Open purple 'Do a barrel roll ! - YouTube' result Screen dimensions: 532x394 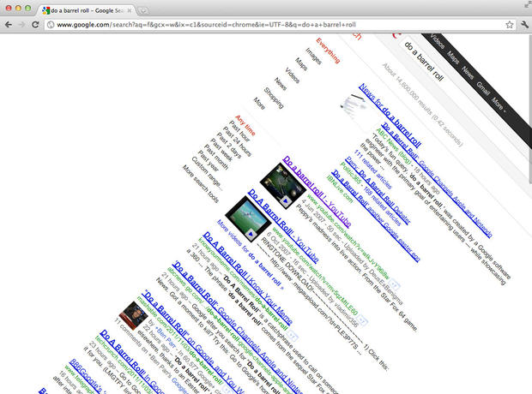(317, 191)
